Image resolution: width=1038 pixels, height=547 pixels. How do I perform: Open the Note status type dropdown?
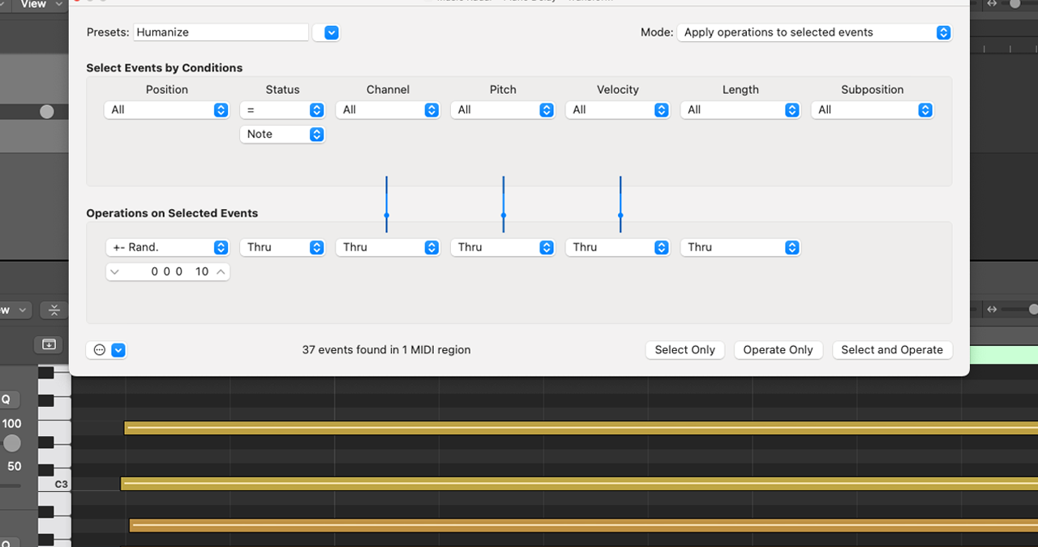(281, 135)
